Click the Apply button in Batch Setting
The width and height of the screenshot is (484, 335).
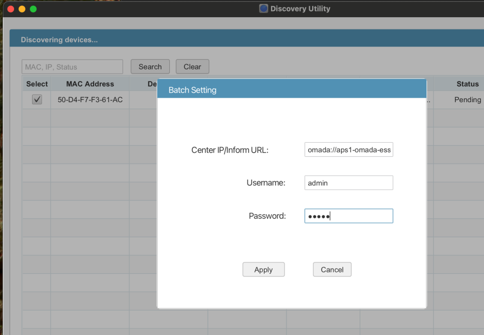pyautogui.click(x=264, y=269)
